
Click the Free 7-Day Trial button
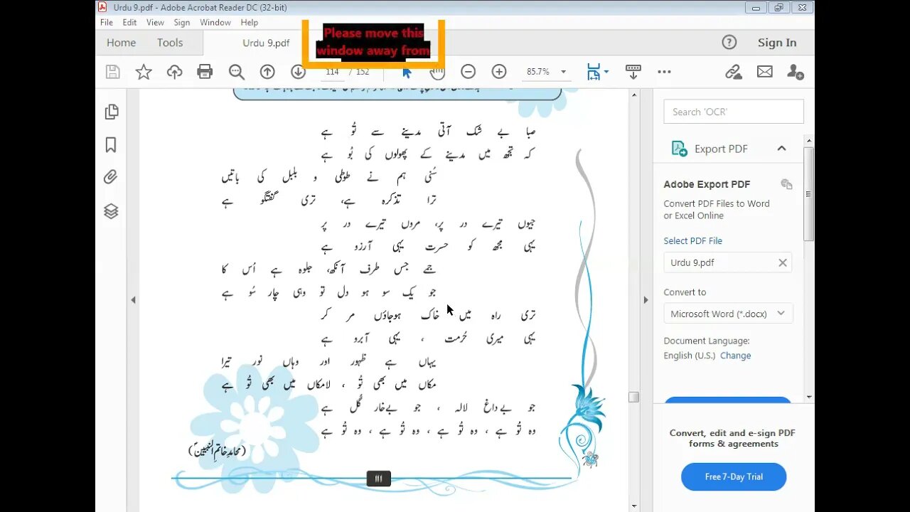coord(734,476)
